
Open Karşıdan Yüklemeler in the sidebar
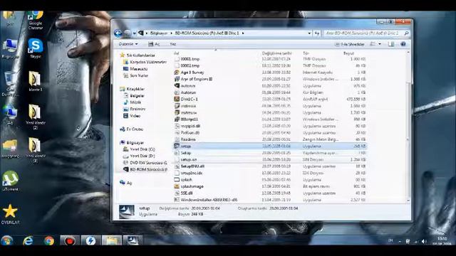point(148,62)
